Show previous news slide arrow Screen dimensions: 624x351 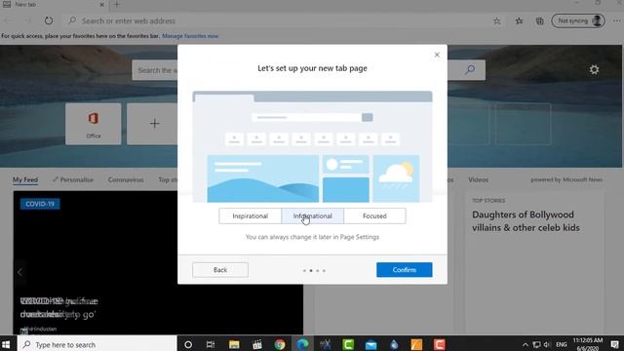click(19, 272)
